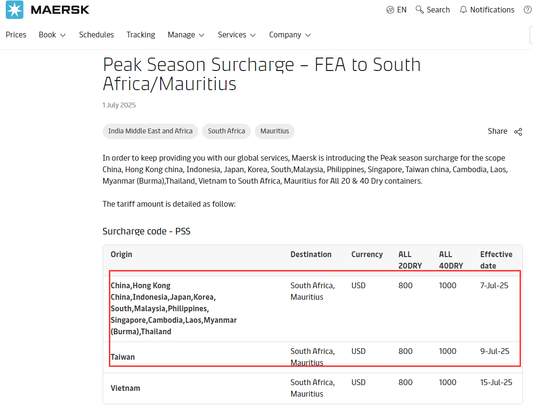The image size is (533, 411).
Task: Click the 15-Jul-25 effective date
Action: point(496,383)
